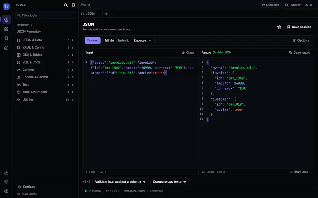Open recent JSON Formatter tool

[x=29, y=32]
